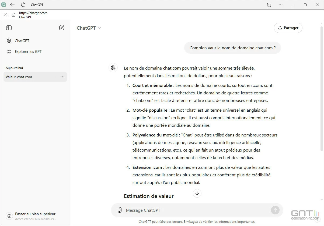Toggle the sidebar panel icon

tap(9, 28)
